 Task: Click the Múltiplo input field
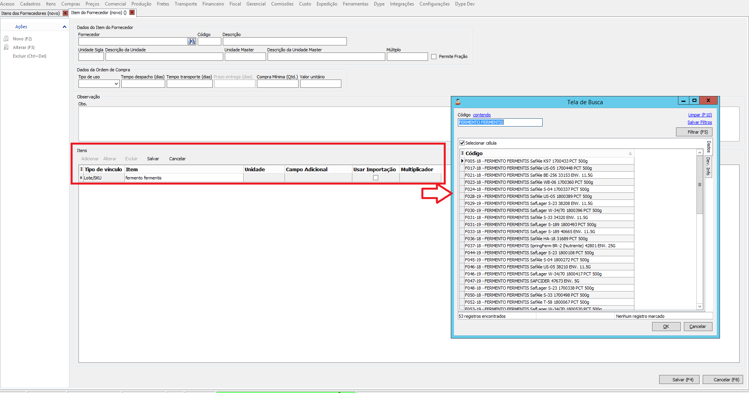pos(407,57)
